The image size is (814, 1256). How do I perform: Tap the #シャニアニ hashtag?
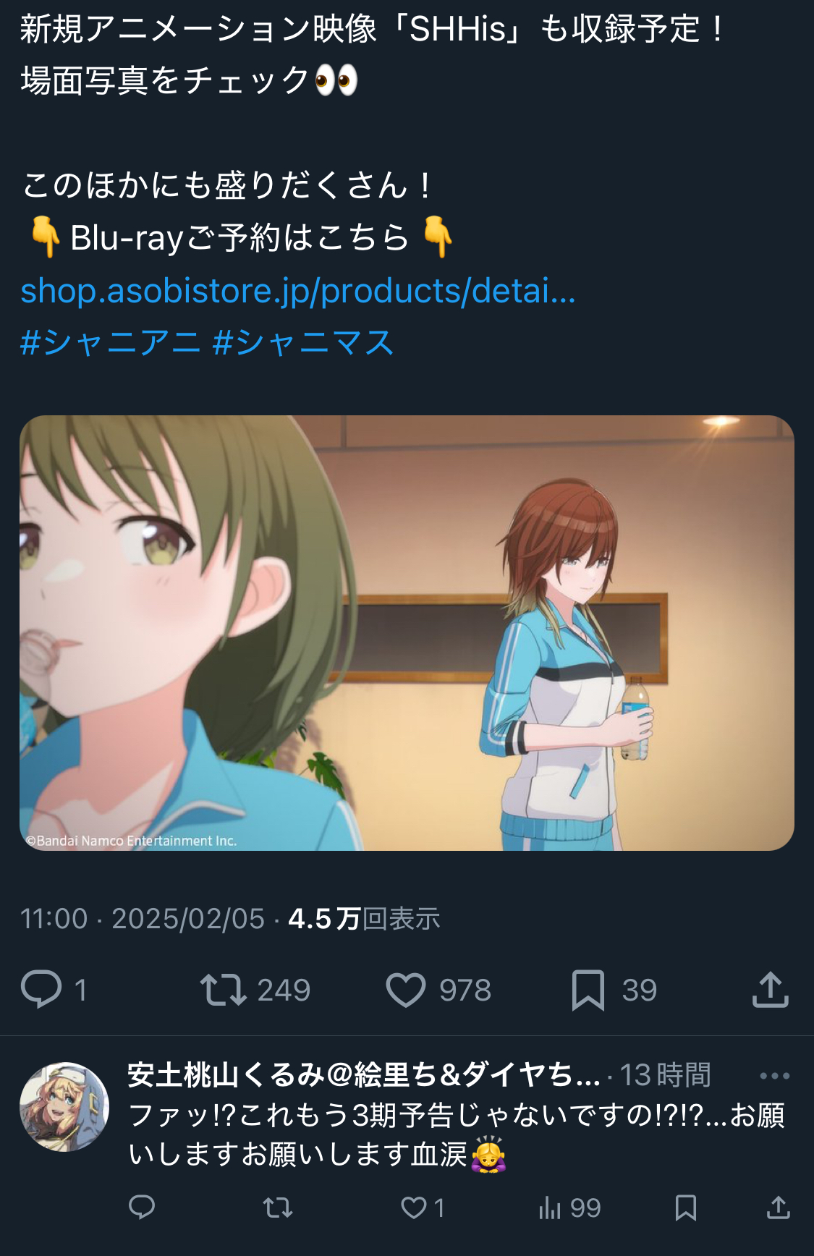point(110,342)
